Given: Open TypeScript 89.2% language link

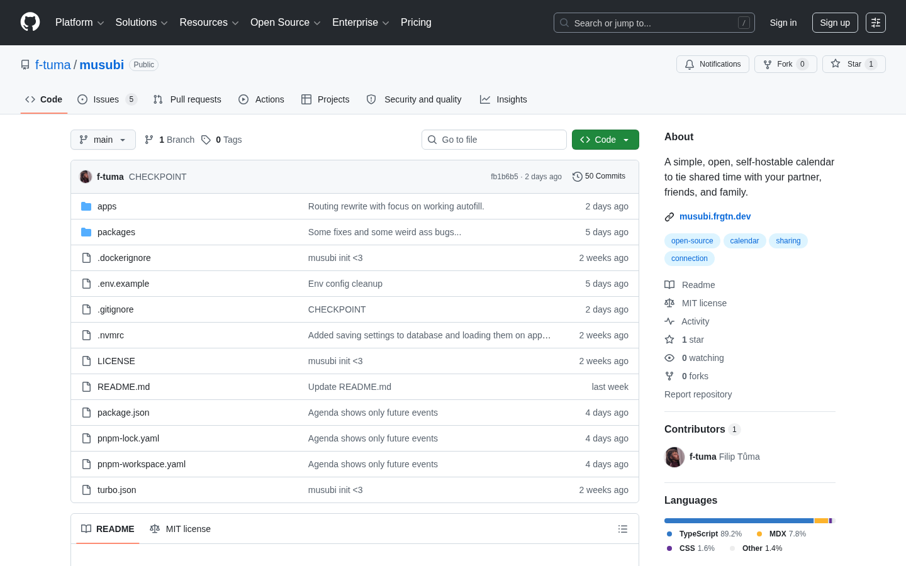Looking at the screenshot, I should coord(705,534).
